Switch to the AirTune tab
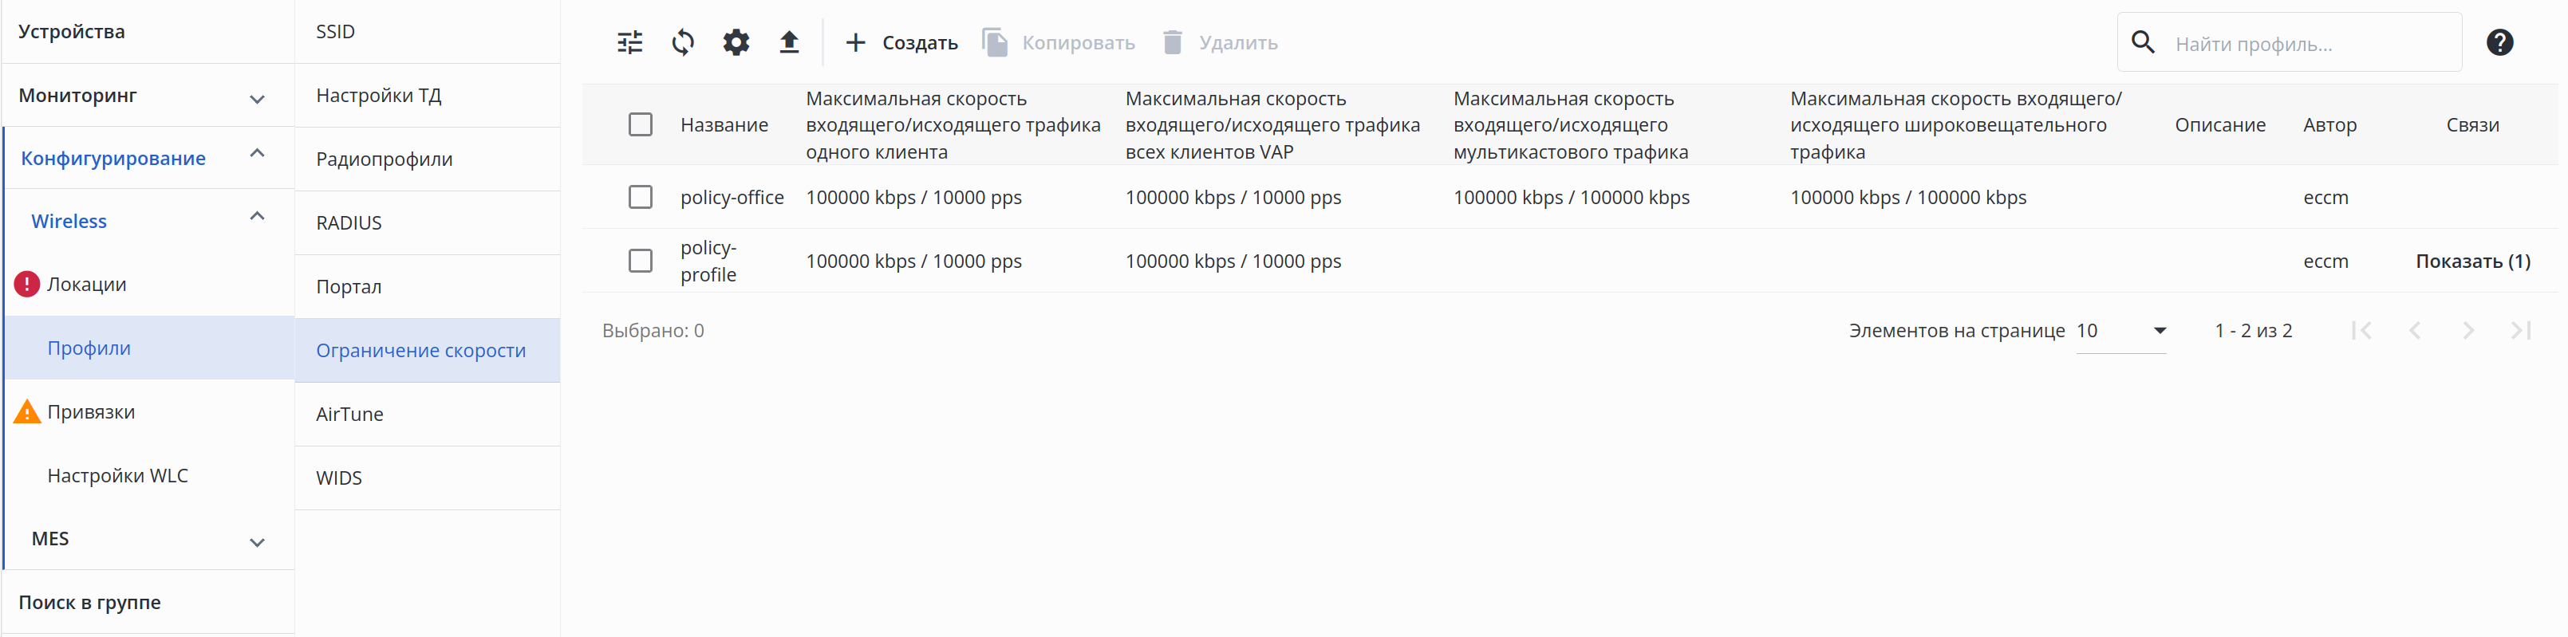Viewport: 2568px width, 637px height. [350, 414]
